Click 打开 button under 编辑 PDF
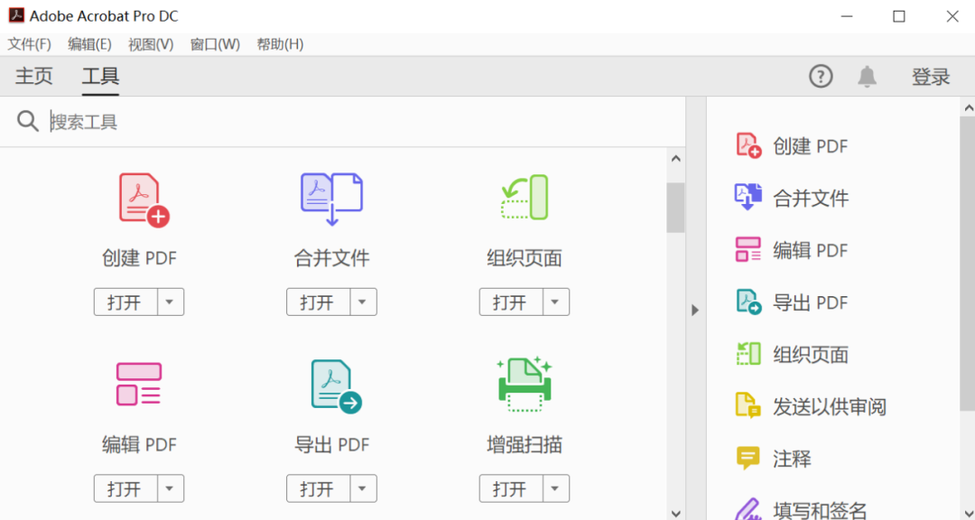975x520 pixels. 125,489
